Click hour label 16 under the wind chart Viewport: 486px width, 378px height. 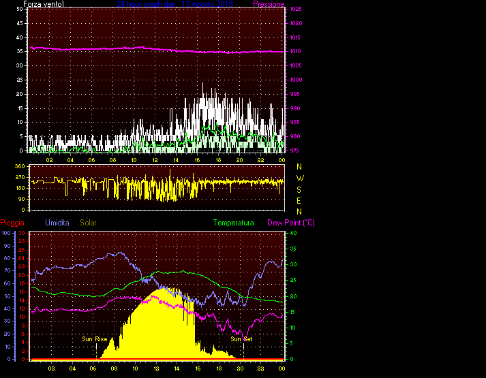(197, 160)
